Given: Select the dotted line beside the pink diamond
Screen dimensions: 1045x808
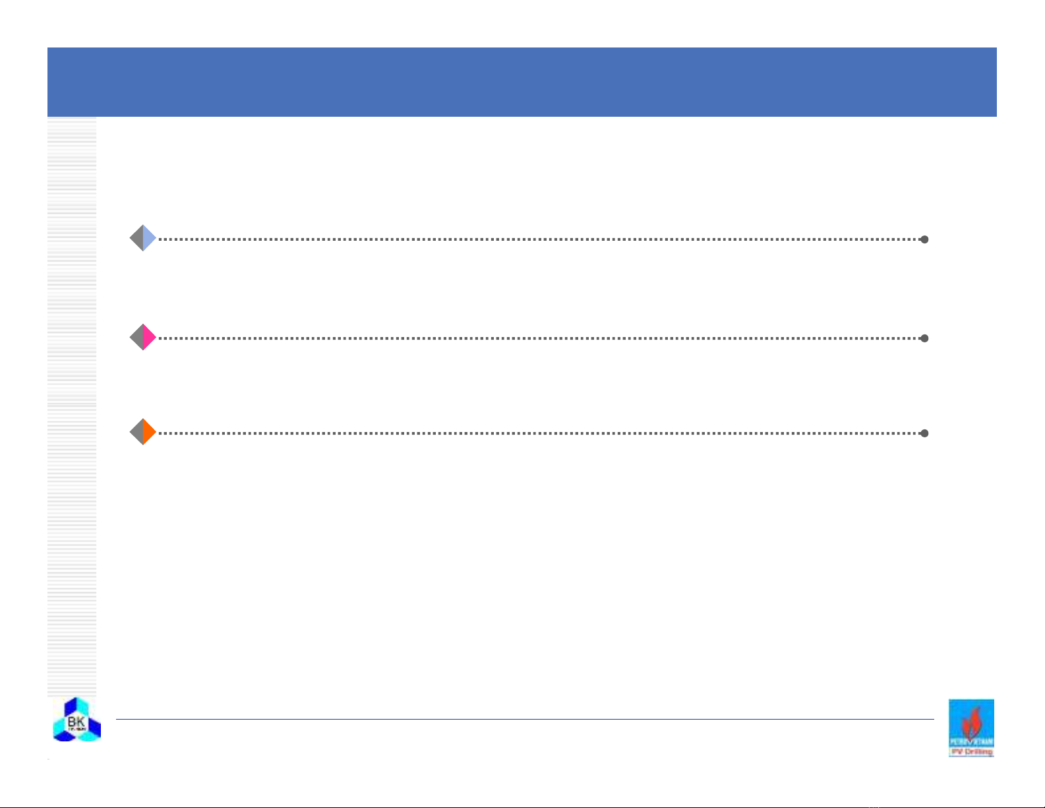Looking at the screenshot, I should [539, 338].
